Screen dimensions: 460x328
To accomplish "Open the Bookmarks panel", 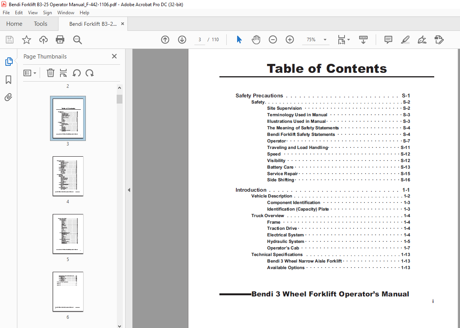I will [8, 80].
